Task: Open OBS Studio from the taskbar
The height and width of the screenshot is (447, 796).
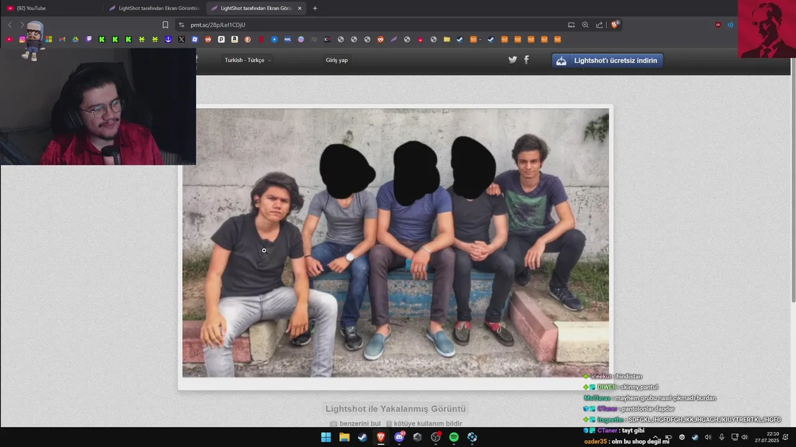Action: tap(436, 437)
